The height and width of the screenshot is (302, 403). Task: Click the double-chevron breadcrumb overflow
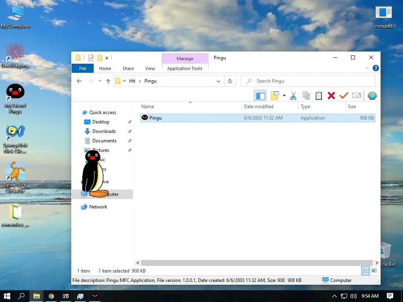(x=124, y=81)
